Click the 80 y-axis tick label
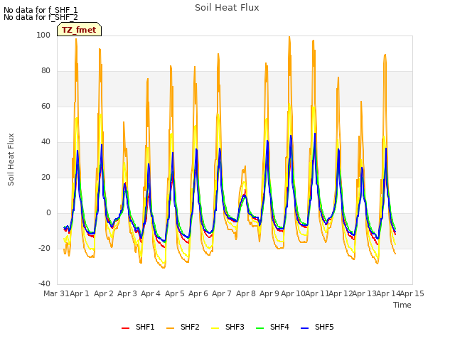 (x=45, y=71)
